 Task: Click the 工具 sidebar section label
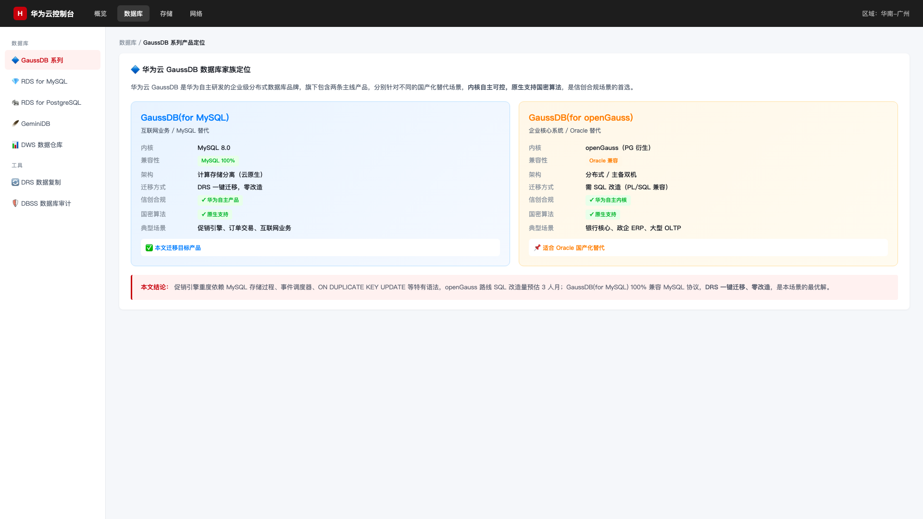[17, 165]
